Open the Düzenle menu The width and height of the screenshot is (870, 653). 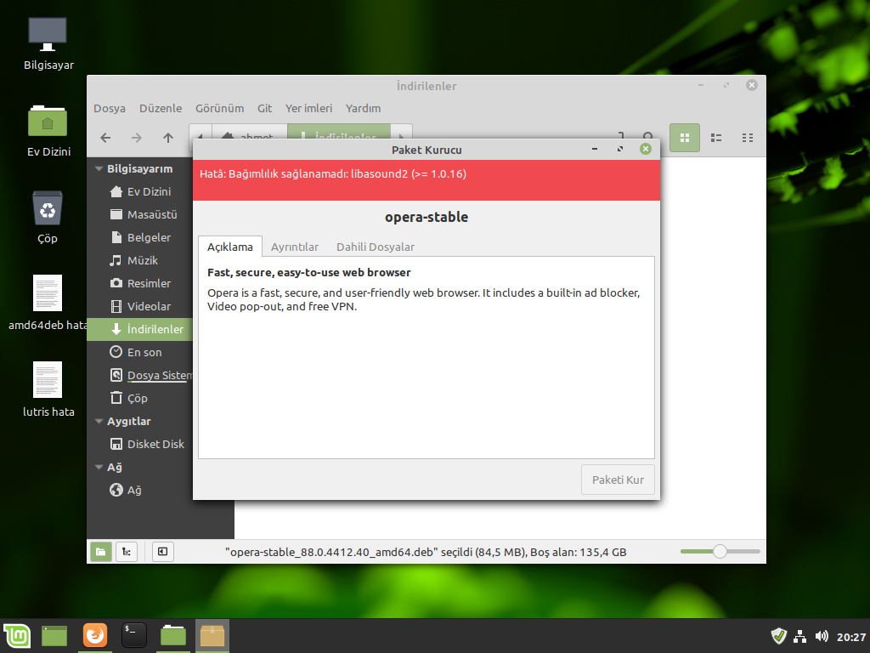[161, 108]
